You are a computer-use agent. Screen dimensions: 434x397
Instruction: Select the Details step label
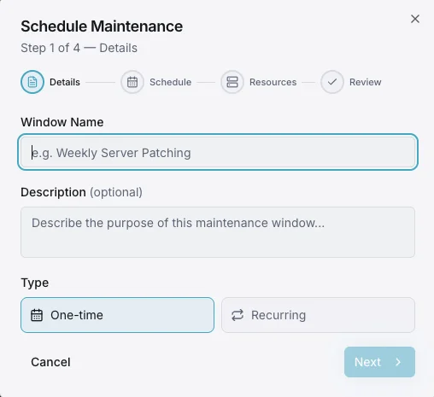(65, 82)
